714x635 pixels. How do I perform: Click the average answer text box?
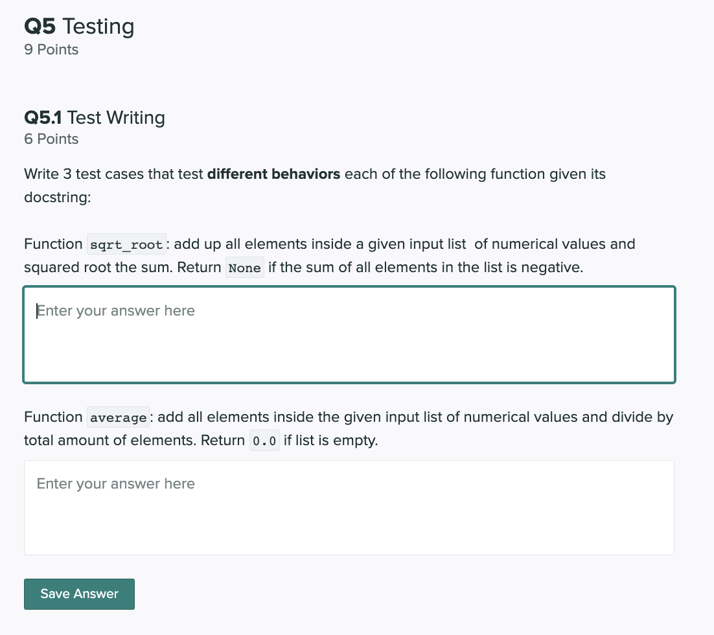point(349,507)
